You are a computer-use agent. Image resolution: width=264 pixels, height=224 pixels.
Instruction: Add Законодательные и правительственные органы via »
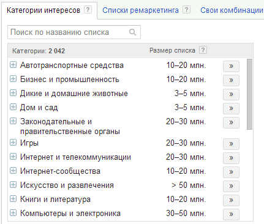[x=231, y=122]
